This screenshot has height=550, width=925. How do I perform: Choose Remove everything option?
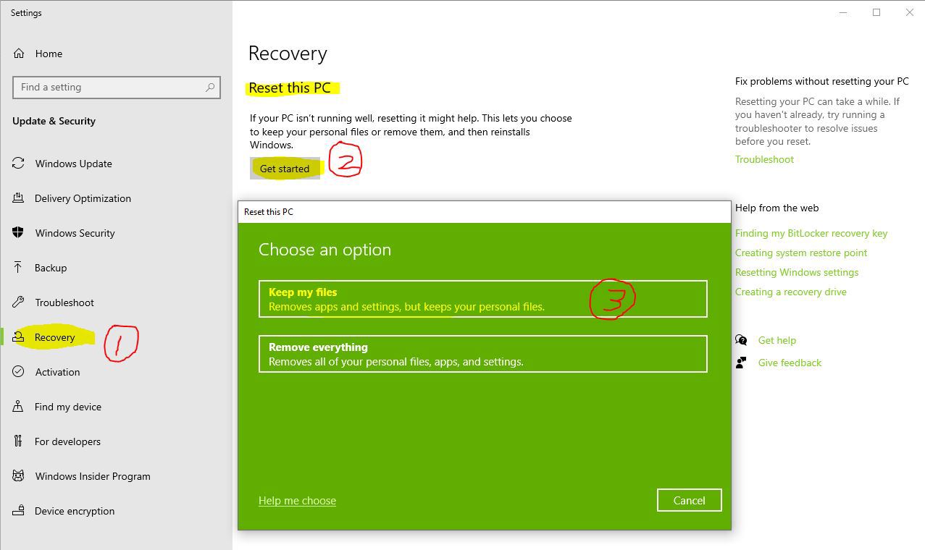click(x=482, y=353)
